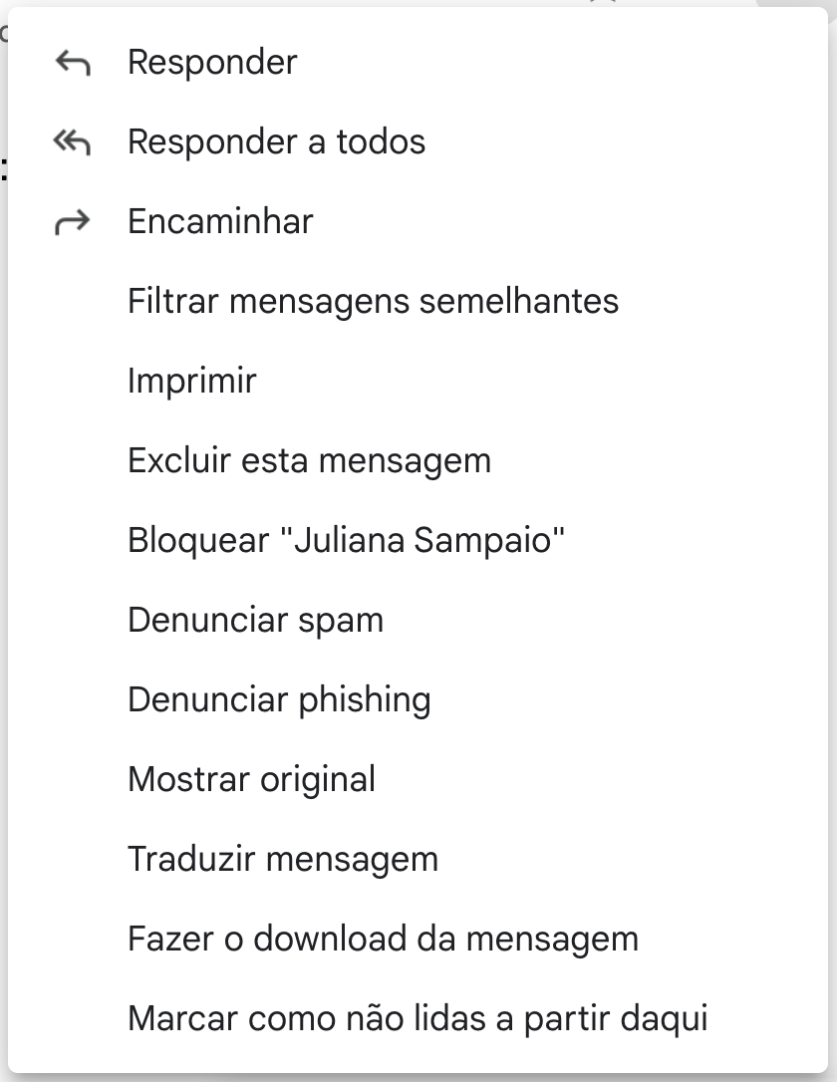Image resolution: width=837 pixels, height=1082 pixels.
Task: Click the Responder reply arrow icon
Action: pyautogui.click(x=71, y=62)
